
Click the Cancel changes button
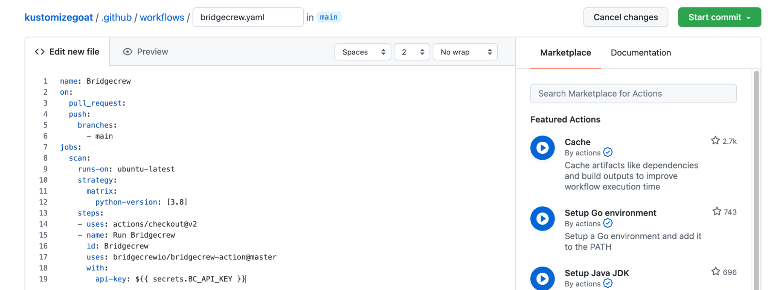click(626, 17)
